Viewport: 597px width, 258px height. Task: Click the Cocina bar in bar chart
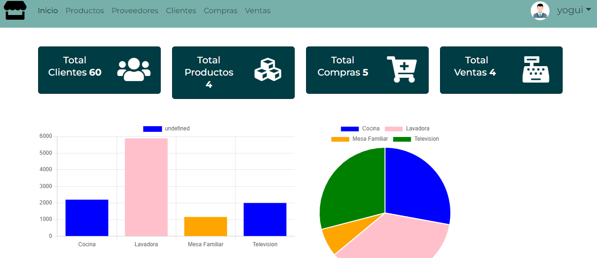[87, 218]
